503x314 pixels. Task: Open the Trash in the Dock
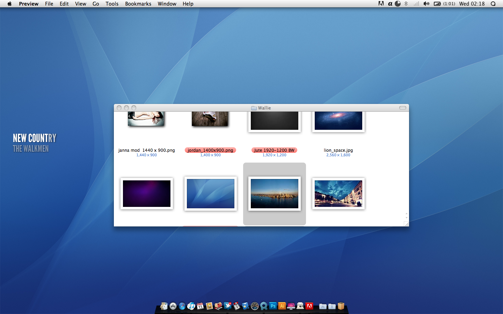click(341, 306)
